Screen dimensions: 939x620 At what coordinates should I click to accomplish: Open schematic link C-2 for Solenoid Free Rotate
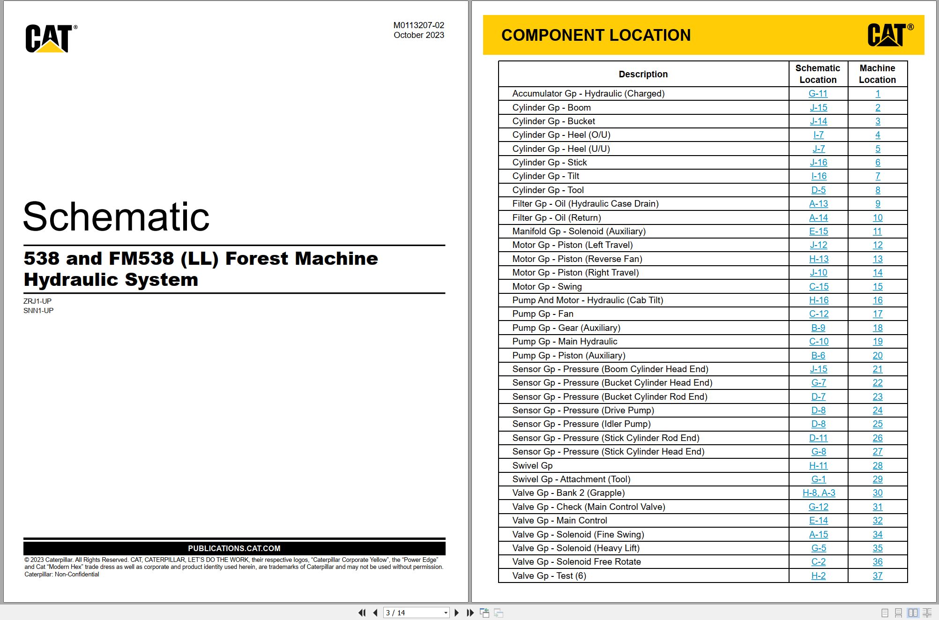pos(818,561)
